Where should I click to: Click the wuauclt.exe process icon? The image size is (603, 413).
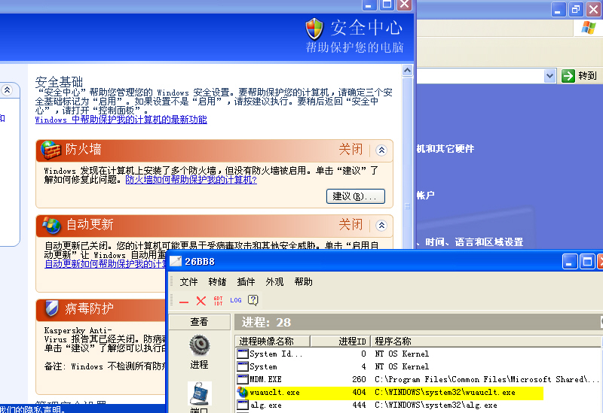pyautogui.click(x=243, y=392)
